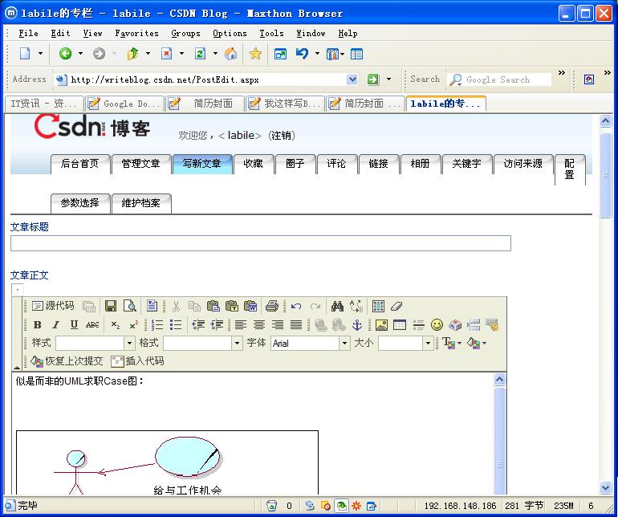The height and width of the screenshot is (517, 618).
Task: Expand the background color picker arrow
Action: coord(484,344)
